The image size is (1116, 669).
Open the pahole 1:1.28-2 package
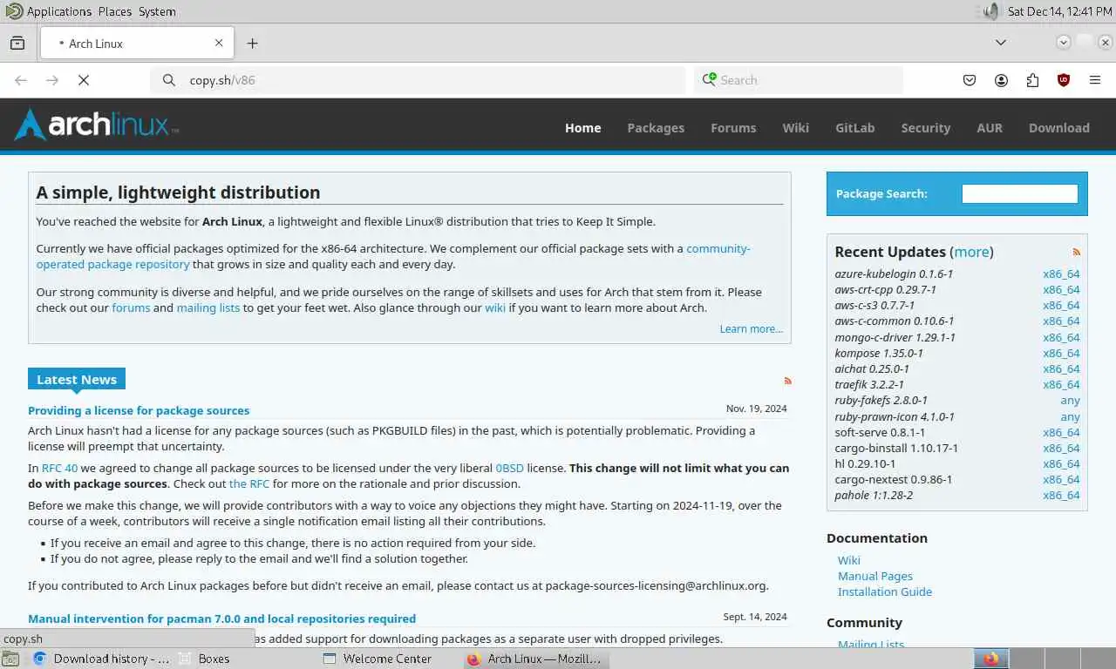pos(872,495)
